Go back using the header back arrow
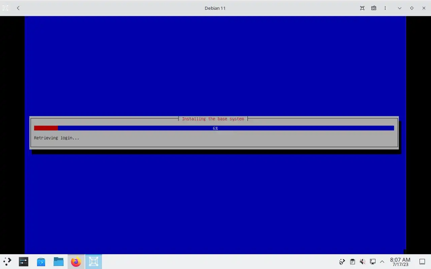This screenshot has height=269, width=431. pos(18,8)
